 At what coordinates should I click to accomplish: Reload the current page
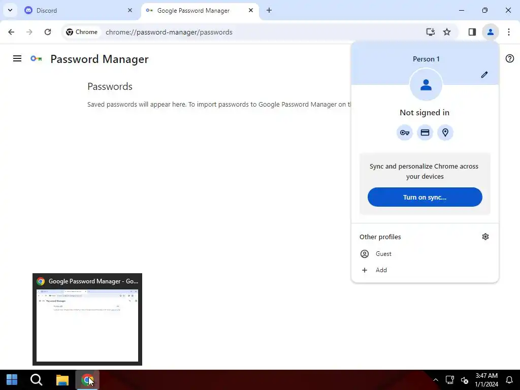pyautogui.click(x=48, y=32)
